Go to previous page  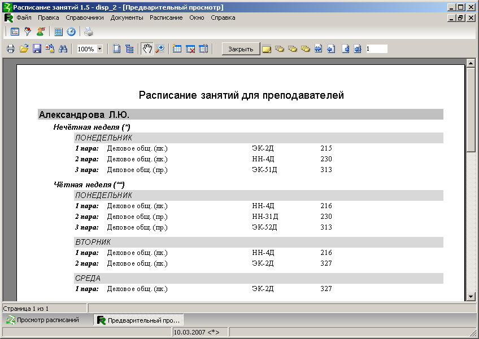(x=331, y=49)
